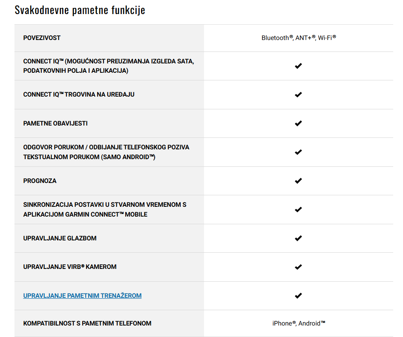
Task: Click the checkmark for Connect IQ trgovina na uređaju
Action: coord(298,95)
